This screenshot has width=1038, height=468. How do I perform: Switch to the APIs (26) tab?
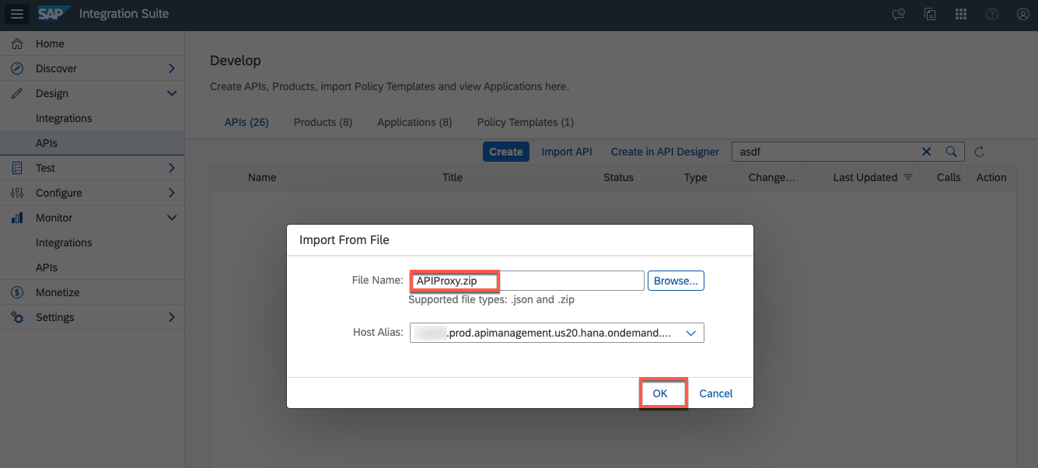246,122
